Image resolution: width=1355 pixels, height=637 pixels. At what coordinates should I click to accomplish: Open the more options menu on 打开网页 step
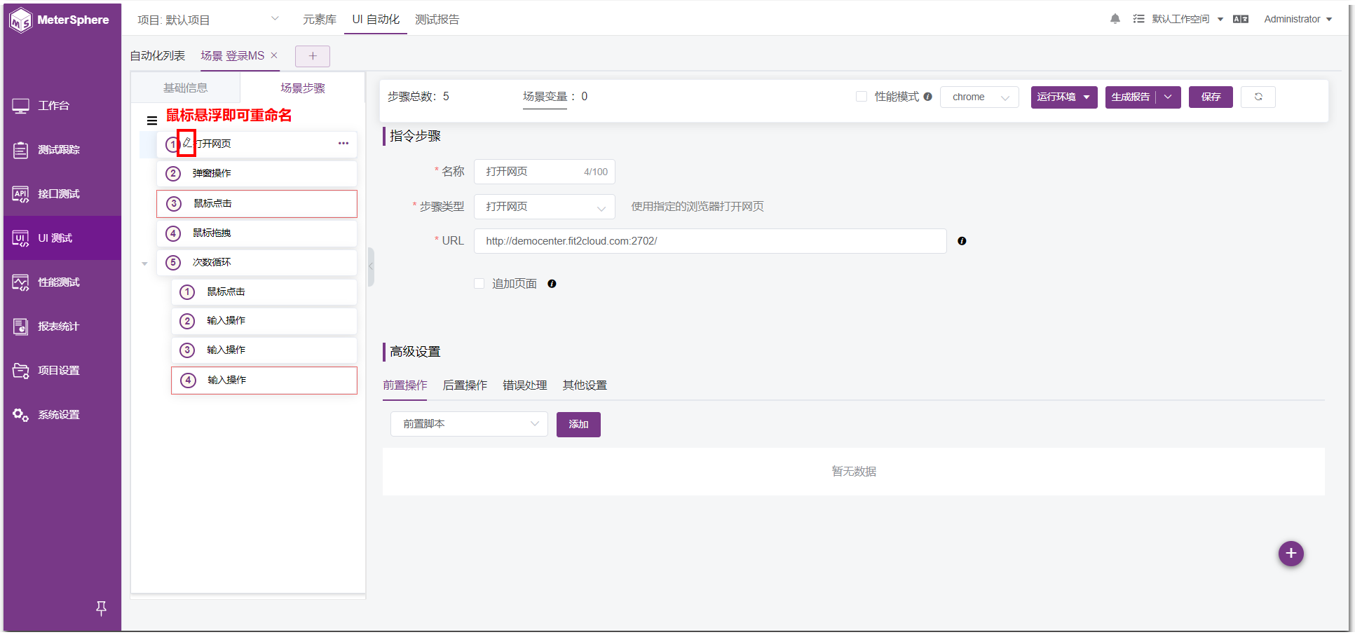coord(343,144)
